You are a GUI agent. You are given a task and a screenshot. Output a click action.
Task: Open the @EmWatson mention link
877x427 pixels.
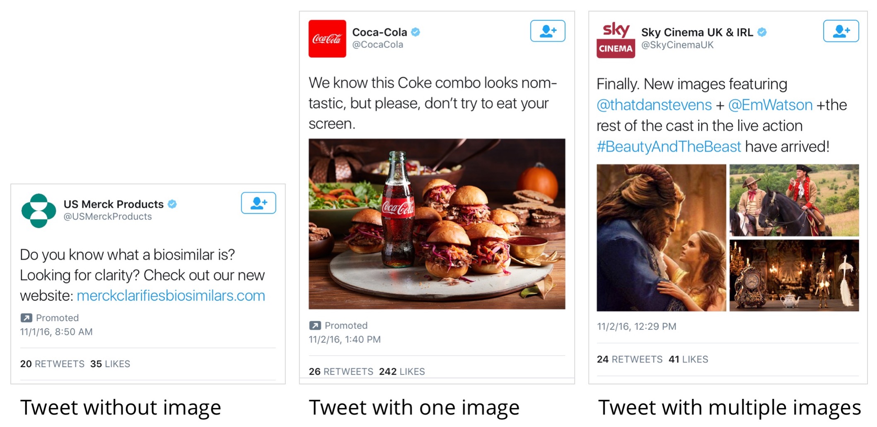coord(770,105)
